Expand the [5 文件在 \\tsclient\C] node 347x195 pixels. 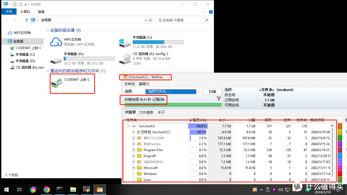[x=133, y=132]
